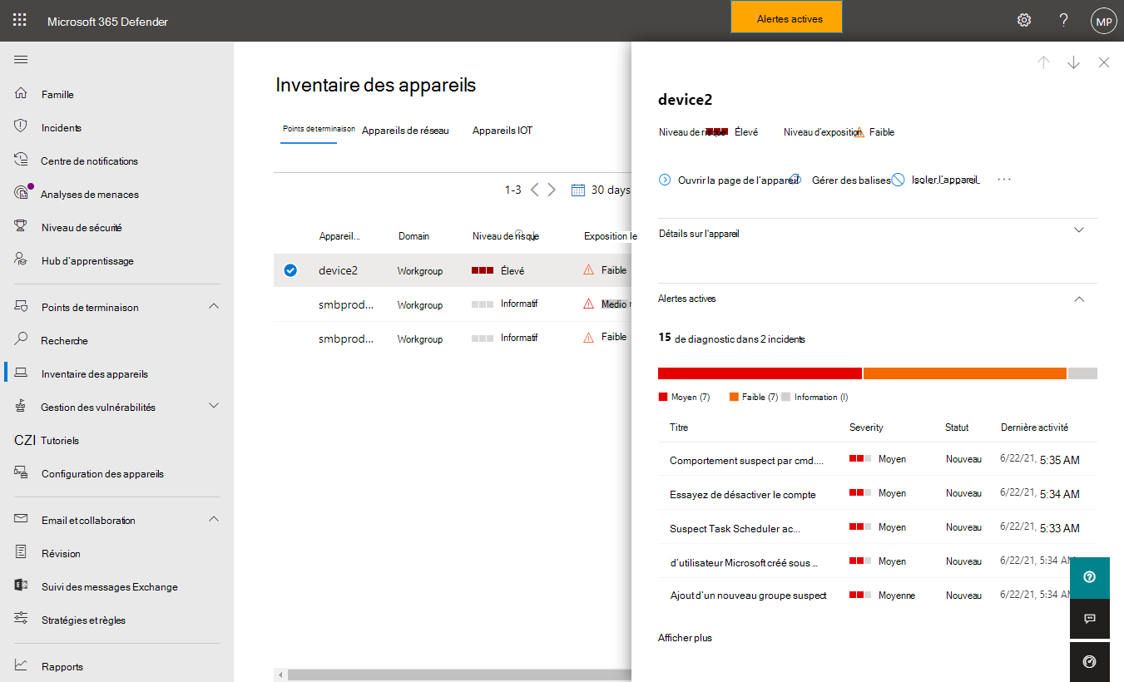Switch to Points de terminaison tab
The width and height of the screenshot is (1124, 682).
click(x=319, y=129)
